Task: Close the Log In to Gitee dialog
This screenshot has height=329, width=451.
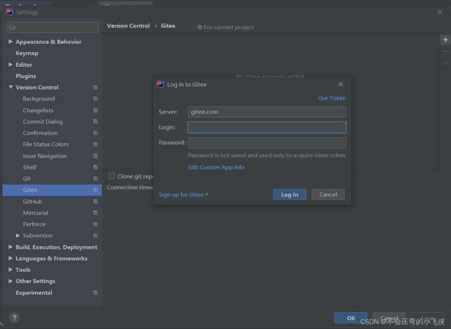Action: pos(341,84)
